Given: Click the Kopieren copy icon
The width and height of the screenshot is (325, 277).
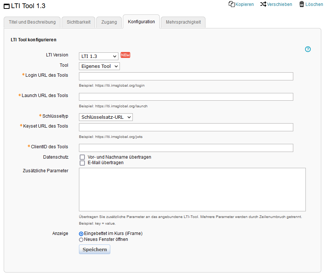Looking at the screenshot, I should [x=232, y=4].
